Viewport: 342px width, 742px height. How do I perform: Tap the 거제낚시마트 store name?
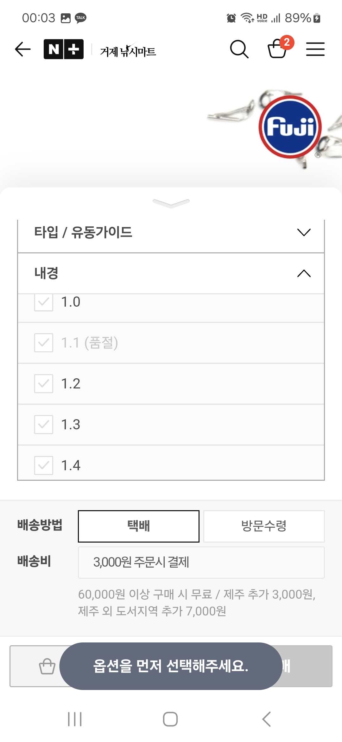(x=128, y=51)
